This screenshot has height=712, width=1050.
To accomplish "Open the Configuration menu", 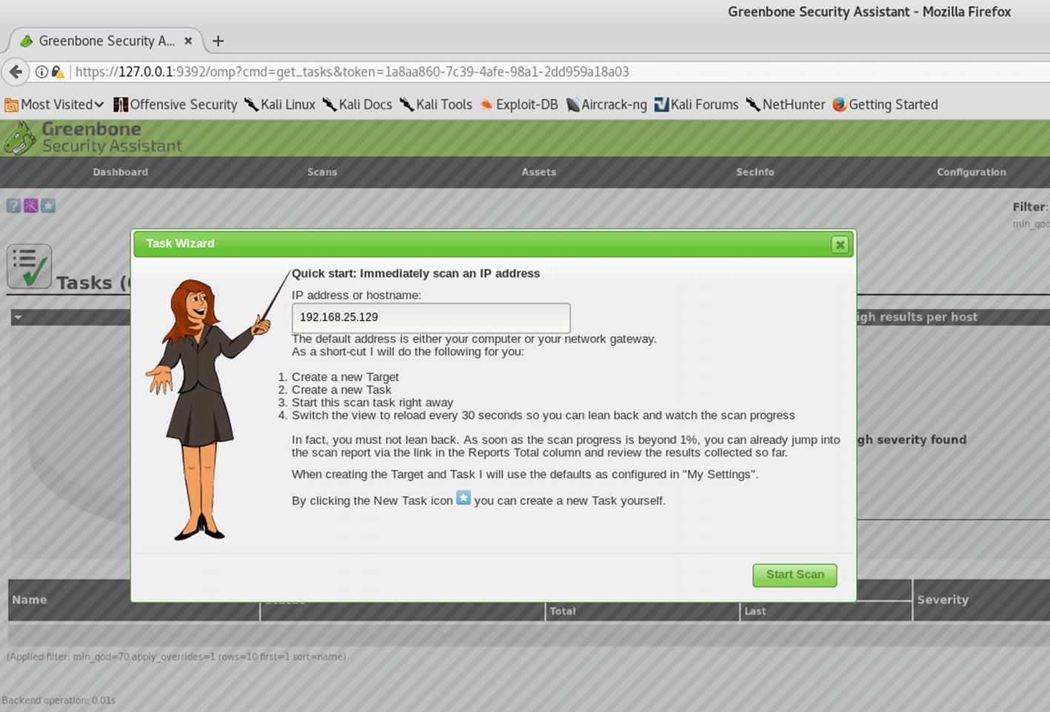I will [972, 172].
